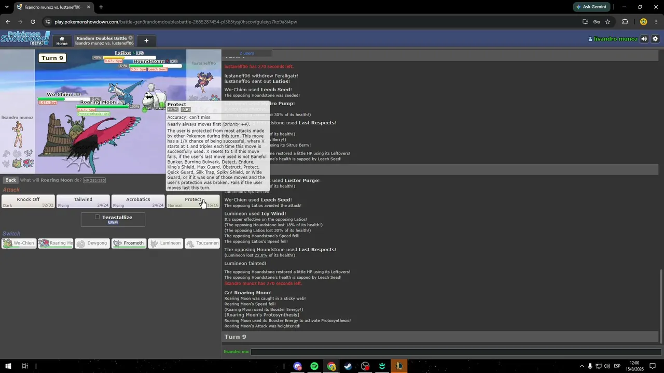This screenshot has width=664, height=373.
Task: Open the Showdown options gear
Action: tap(655, 39)
